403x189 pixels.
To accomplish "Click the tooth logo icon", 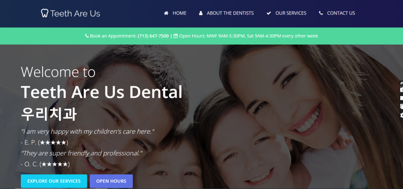I will 45,13.
